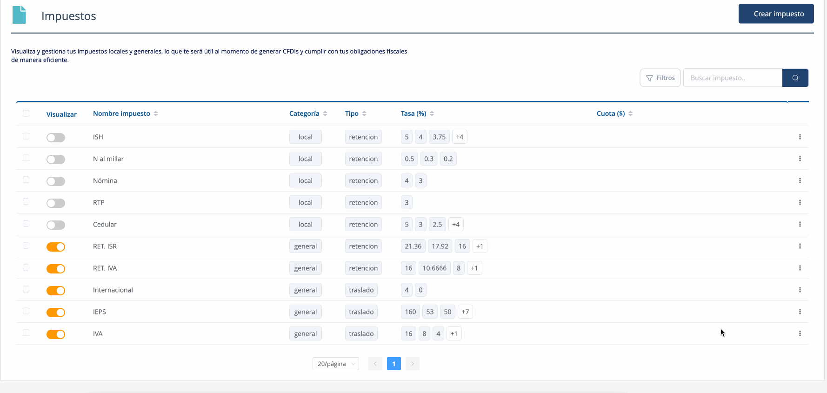
Task: Enable the Visualizar switch for ISH
Action: point(56,138)
